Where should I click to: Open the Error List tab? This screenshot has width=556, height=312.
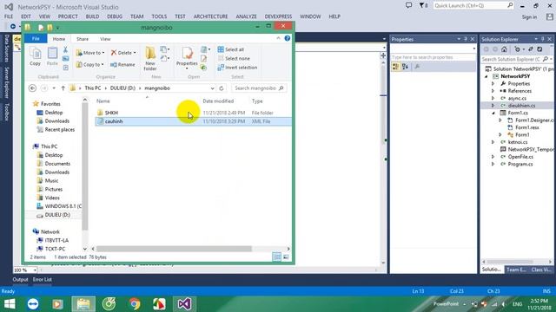[x=43, y=279]
